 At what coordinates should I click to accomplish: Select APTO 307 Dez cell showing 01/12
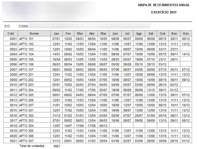(186, 141)
